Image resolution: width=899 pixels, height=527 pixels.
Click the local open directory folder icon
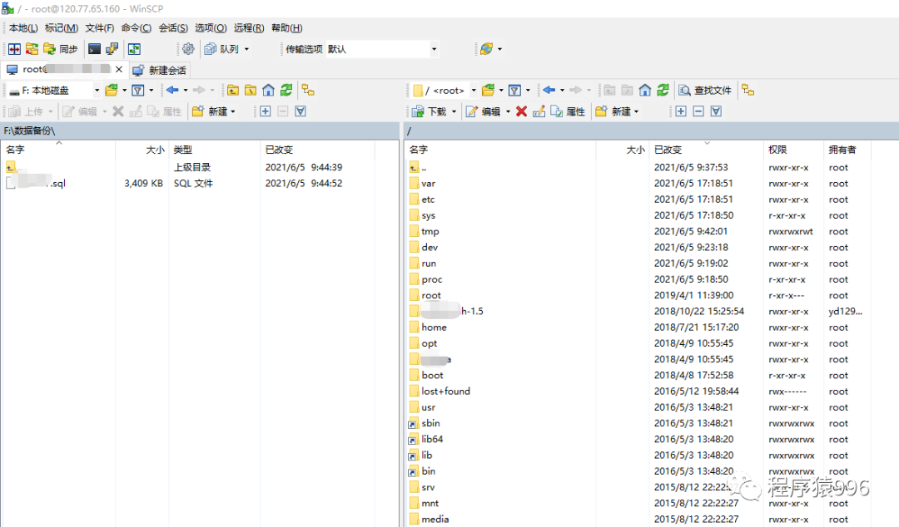112,90
